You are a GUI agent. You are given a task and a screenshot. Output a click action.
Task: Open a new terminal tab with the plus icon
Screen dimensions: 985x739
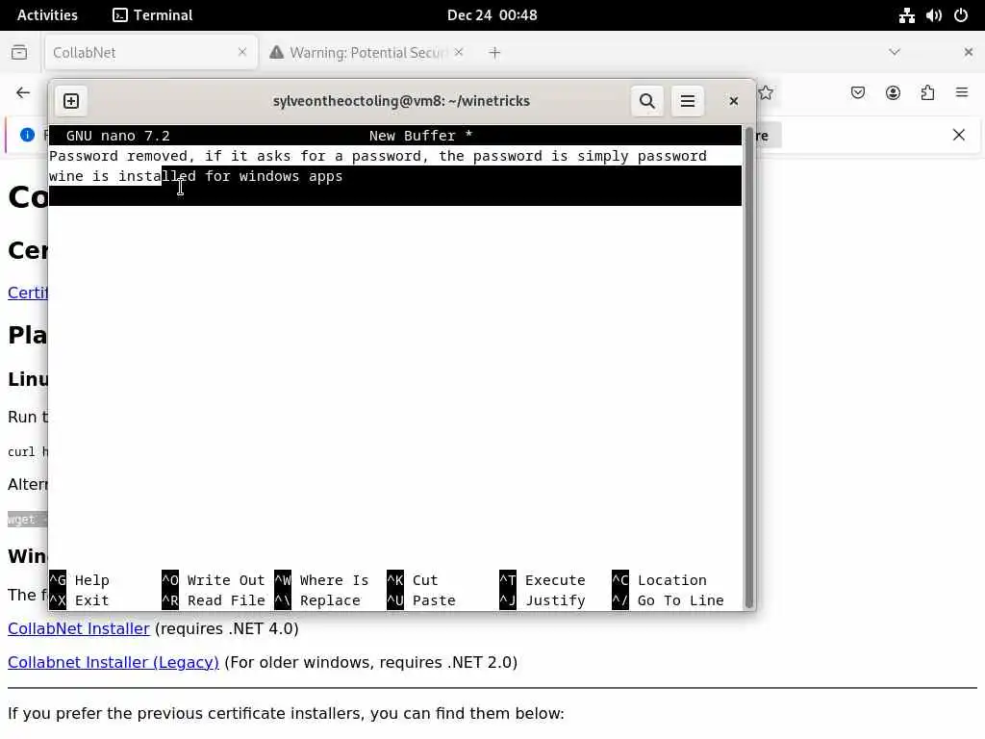(71, 101)
